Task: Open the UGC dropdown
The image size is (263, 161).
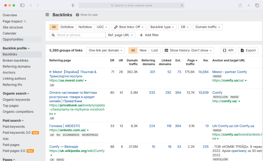Action: [102, 27]
